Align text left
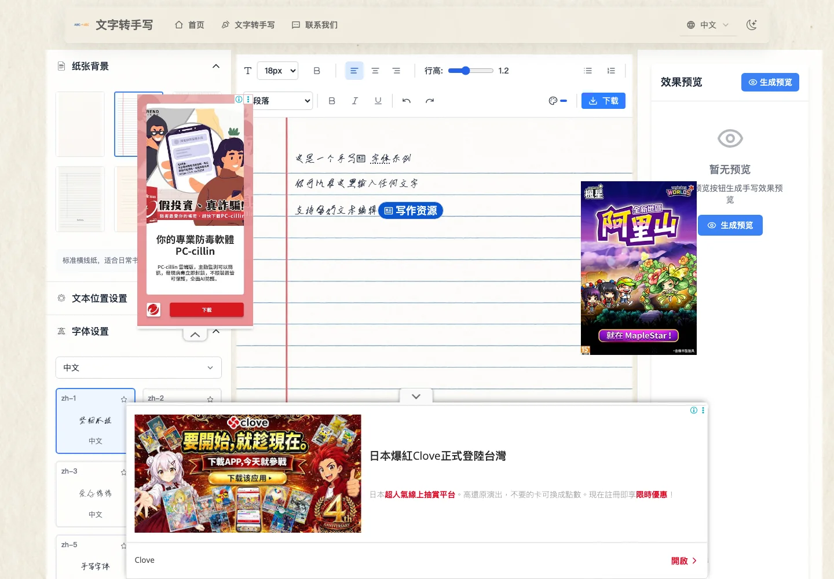The height and width of the screenshot is (579, 834). tap(354, 71)
